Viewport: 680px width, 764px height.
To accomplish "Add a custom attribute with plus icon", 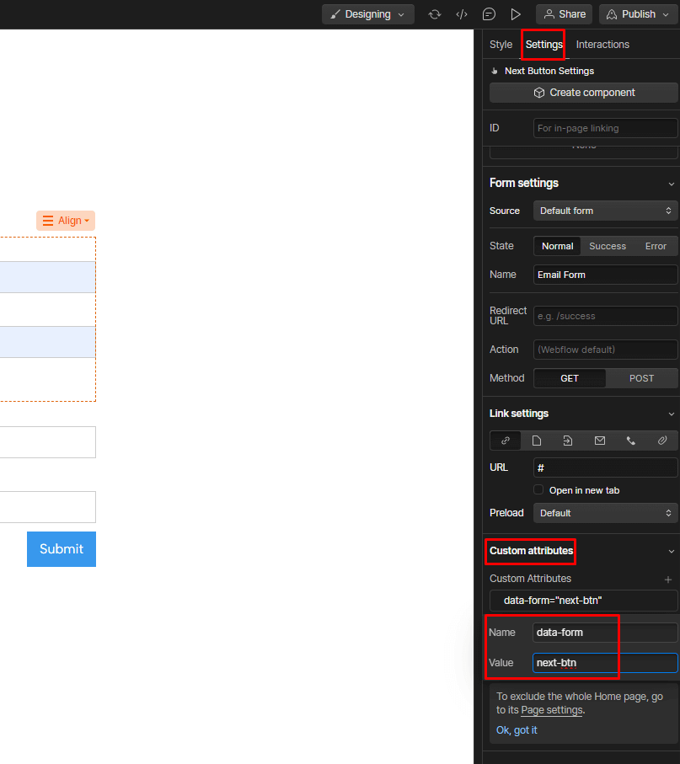I will pos(668,580).
